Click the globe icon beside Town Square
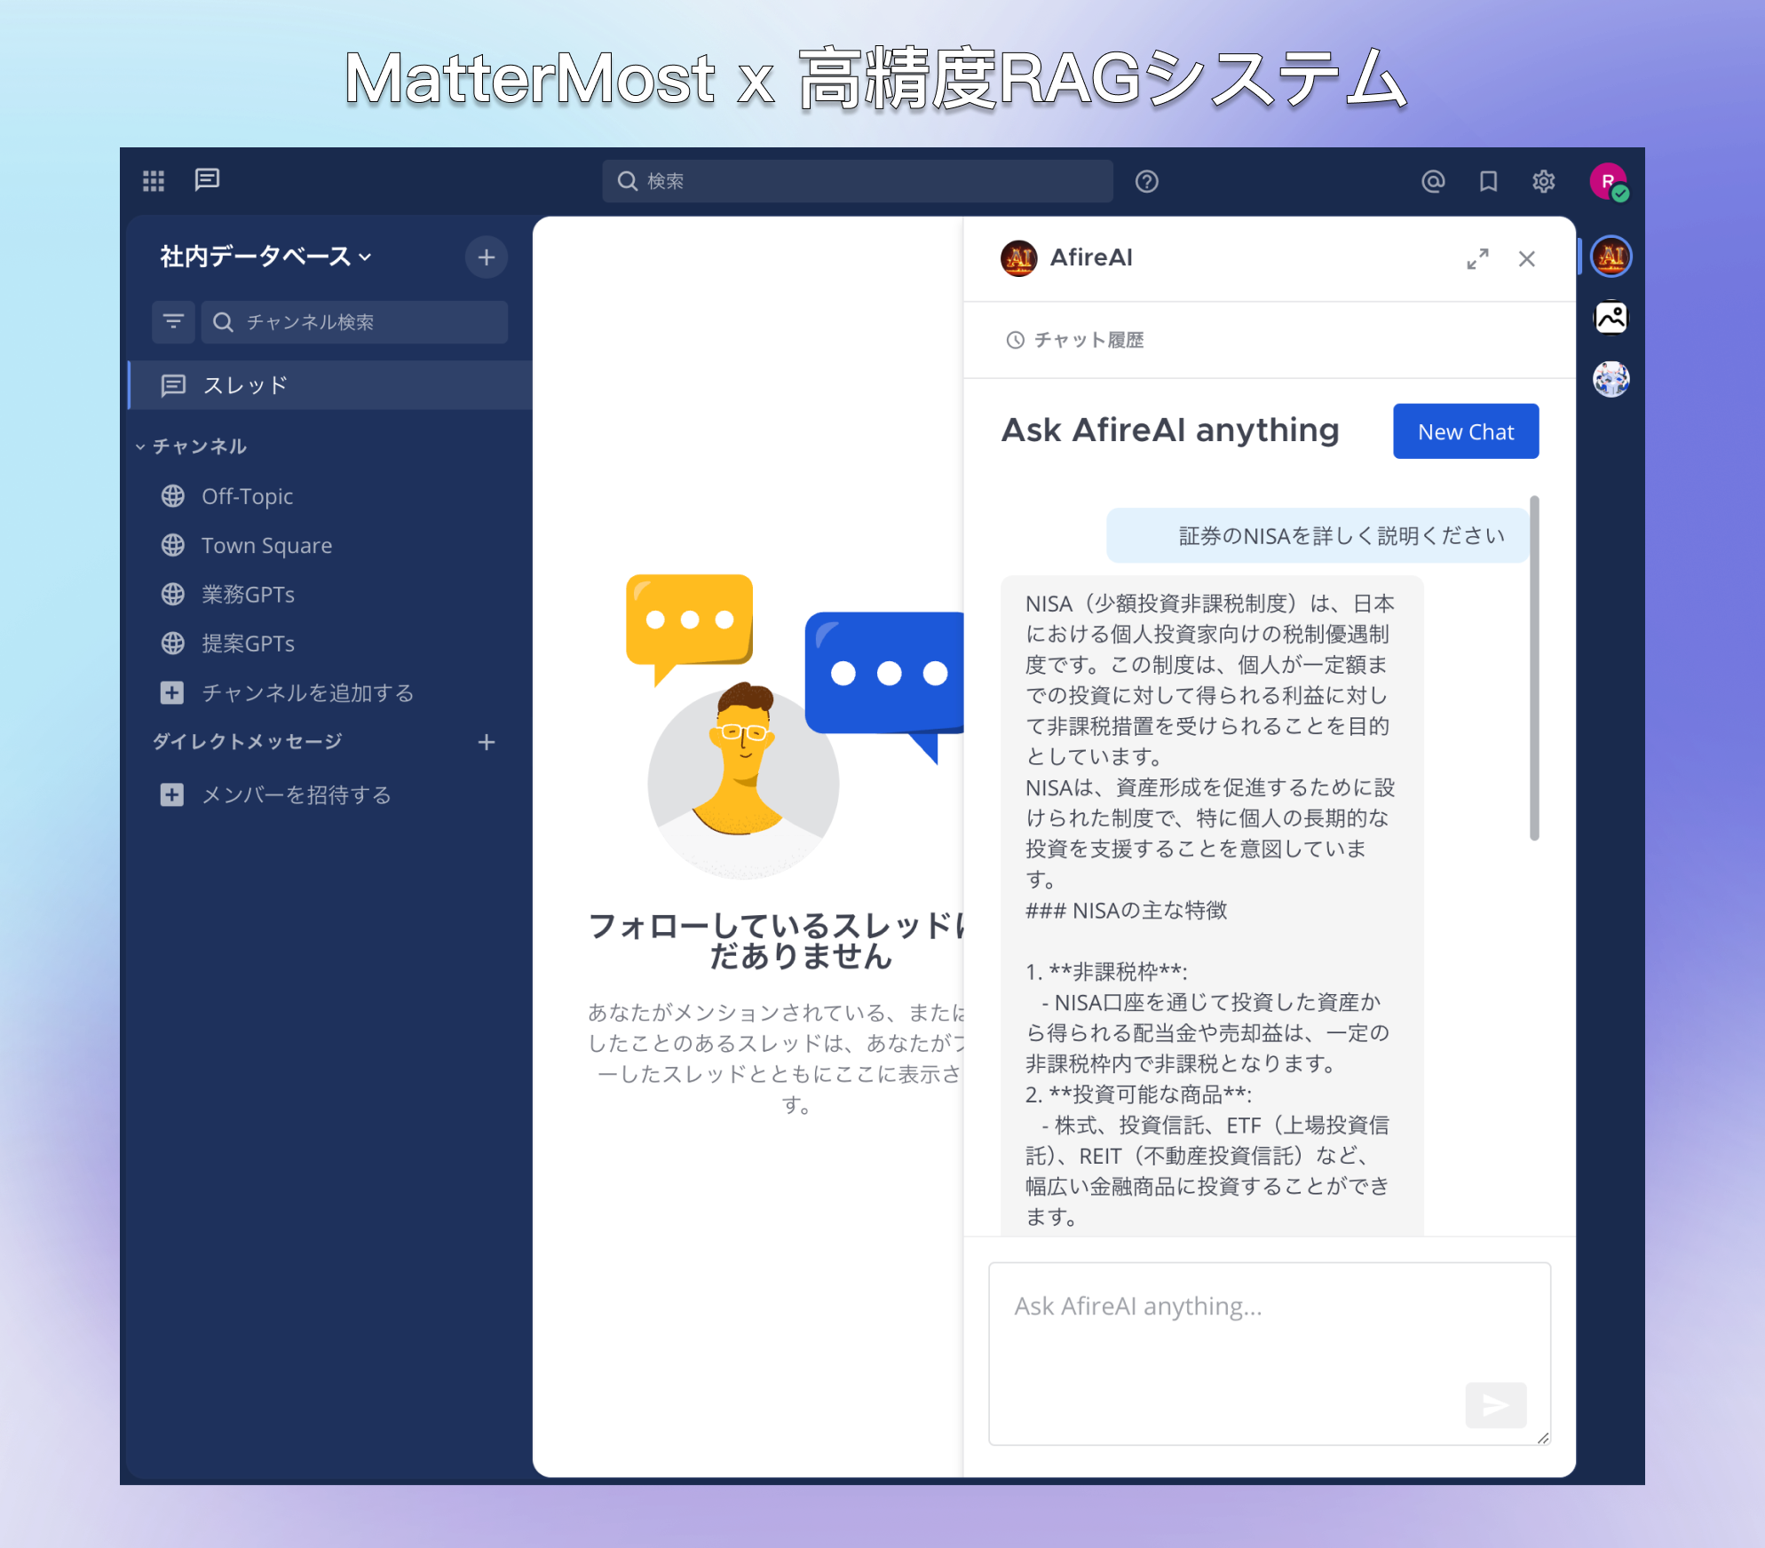Viewport: 1765px width, 1548px height. (173, 545)
